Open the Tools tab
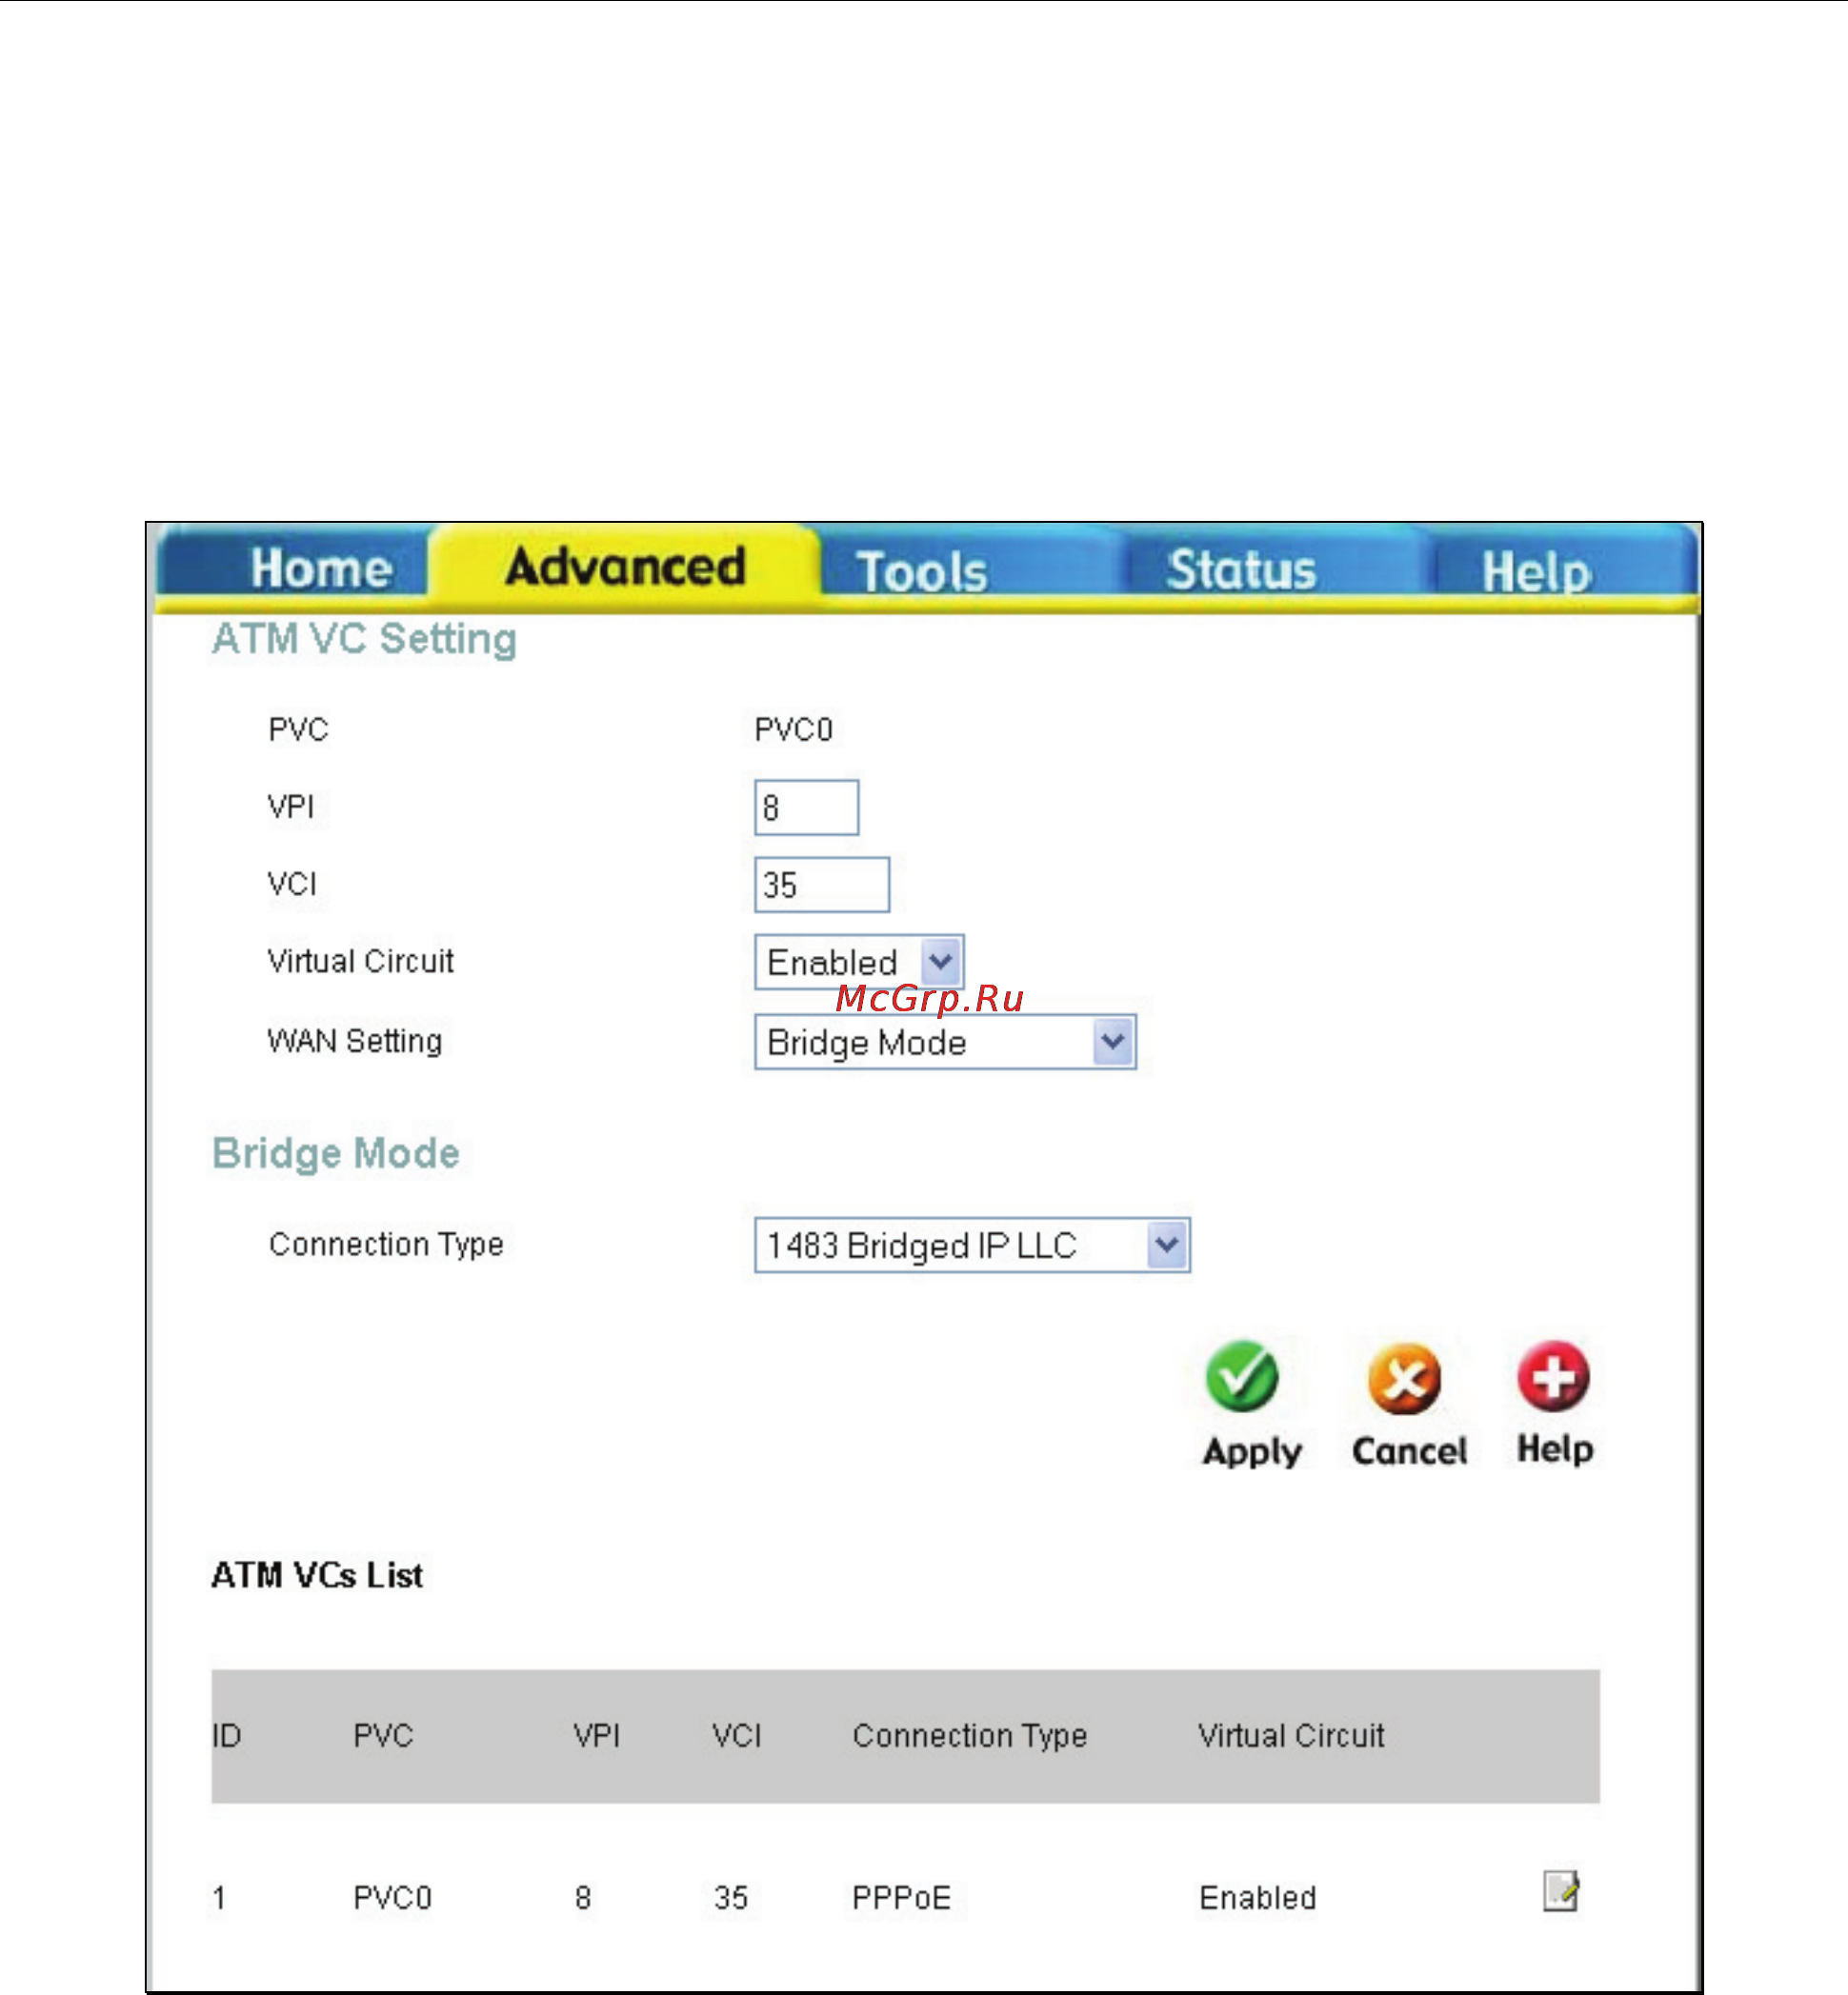The image size is (1848, 1995). click(922, 571)
